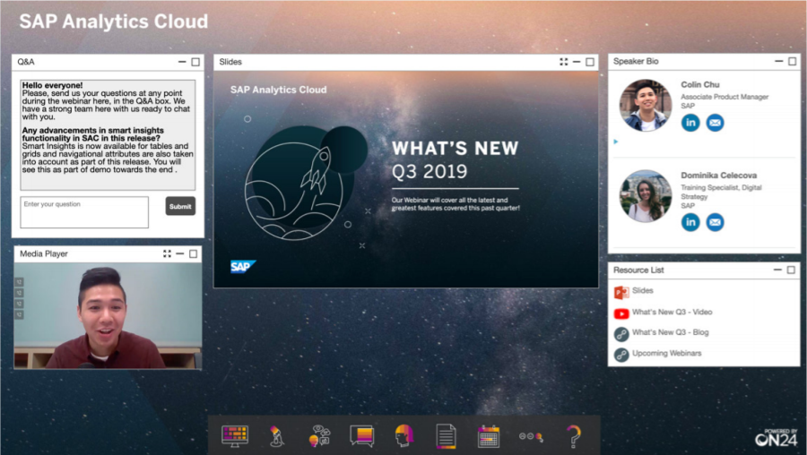Click the 'Dominika Celecova' name text
This screenshot has width=807, height=455.
click(718, 176)
